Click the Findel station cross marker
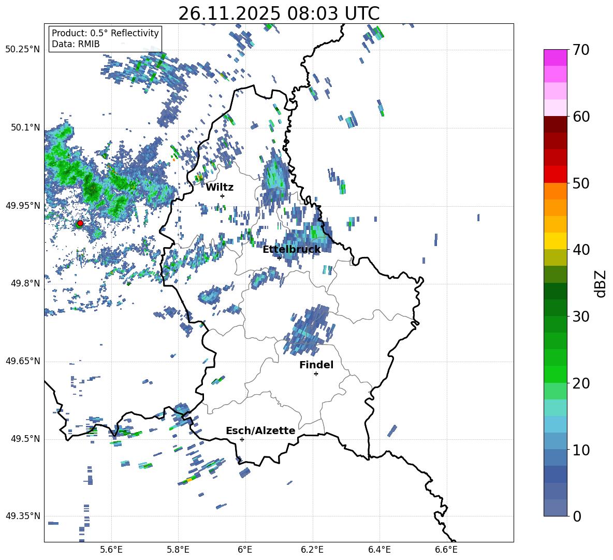The image size is (613, 560). click(x=316, y=374)
